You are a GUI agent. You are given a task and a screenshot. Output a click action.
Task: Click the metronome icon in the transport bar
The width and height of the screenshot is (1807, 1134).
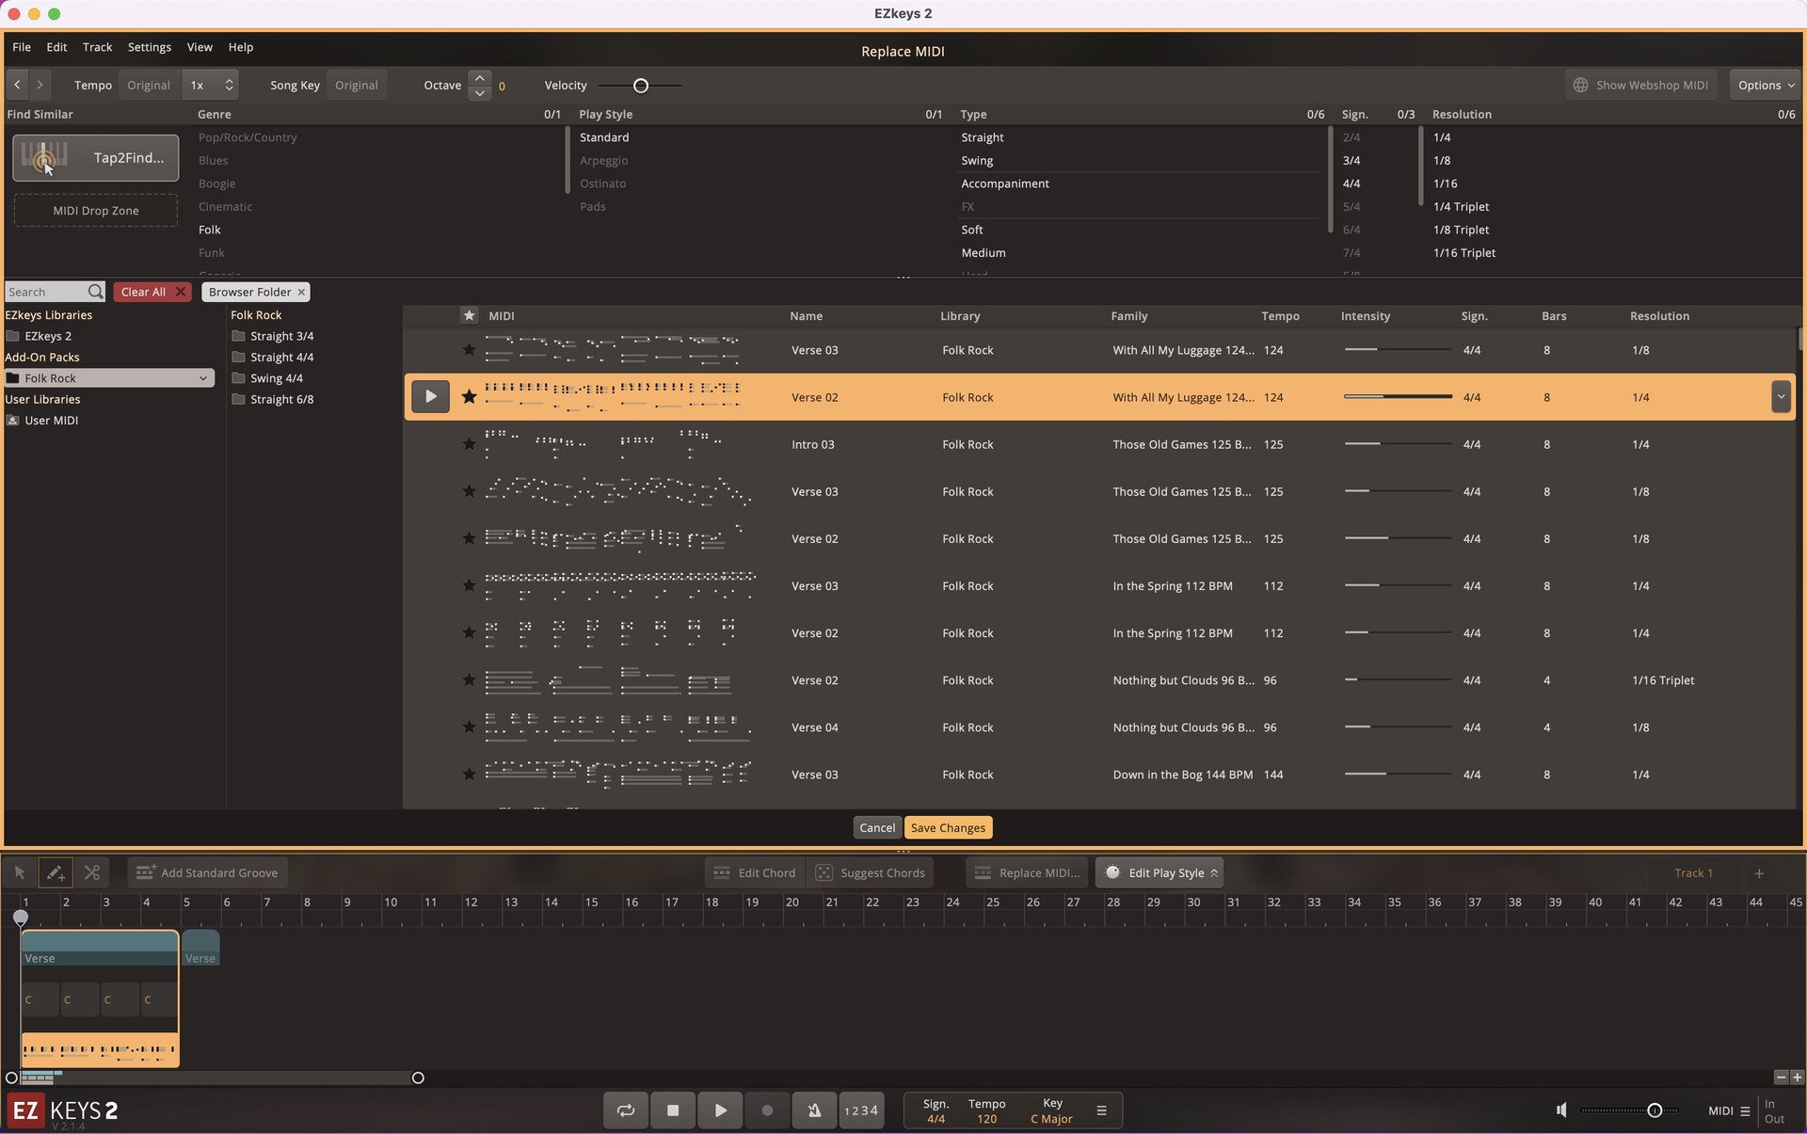click(x=813, y=1110)
